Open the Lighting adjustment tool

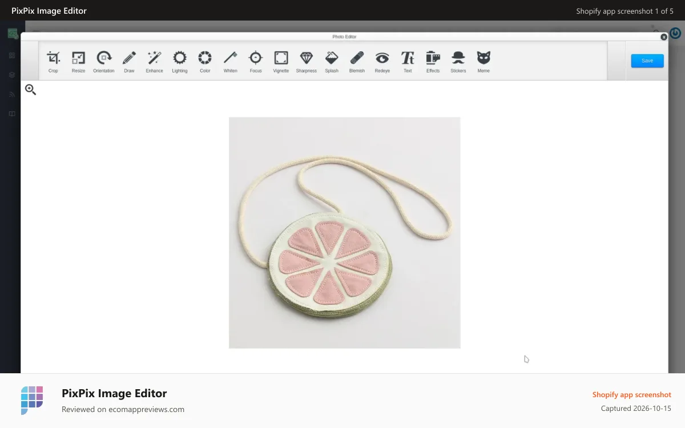point(180,62)
